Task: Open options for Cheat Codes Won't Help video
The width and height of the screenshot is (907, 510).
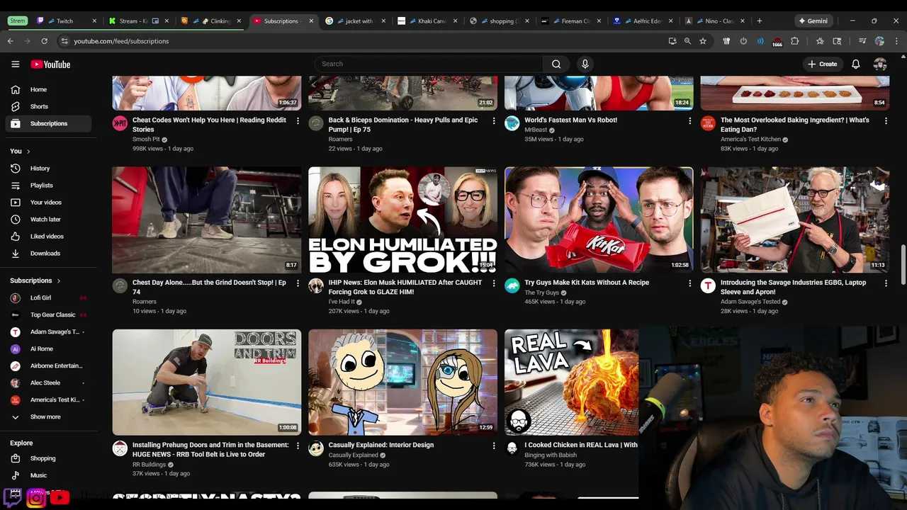Action: coord(298,121)
